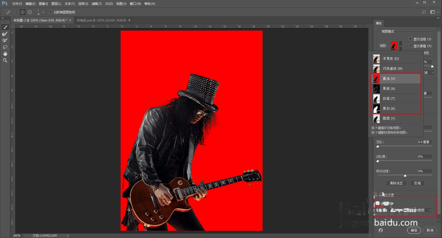Click the reset workspace undo arrow icon

[381, 230]
